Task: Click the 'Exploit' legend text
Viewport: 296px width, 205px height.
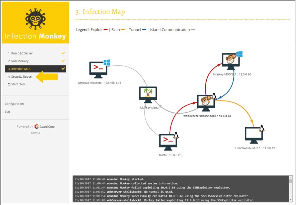Action: tap(97, 30)
